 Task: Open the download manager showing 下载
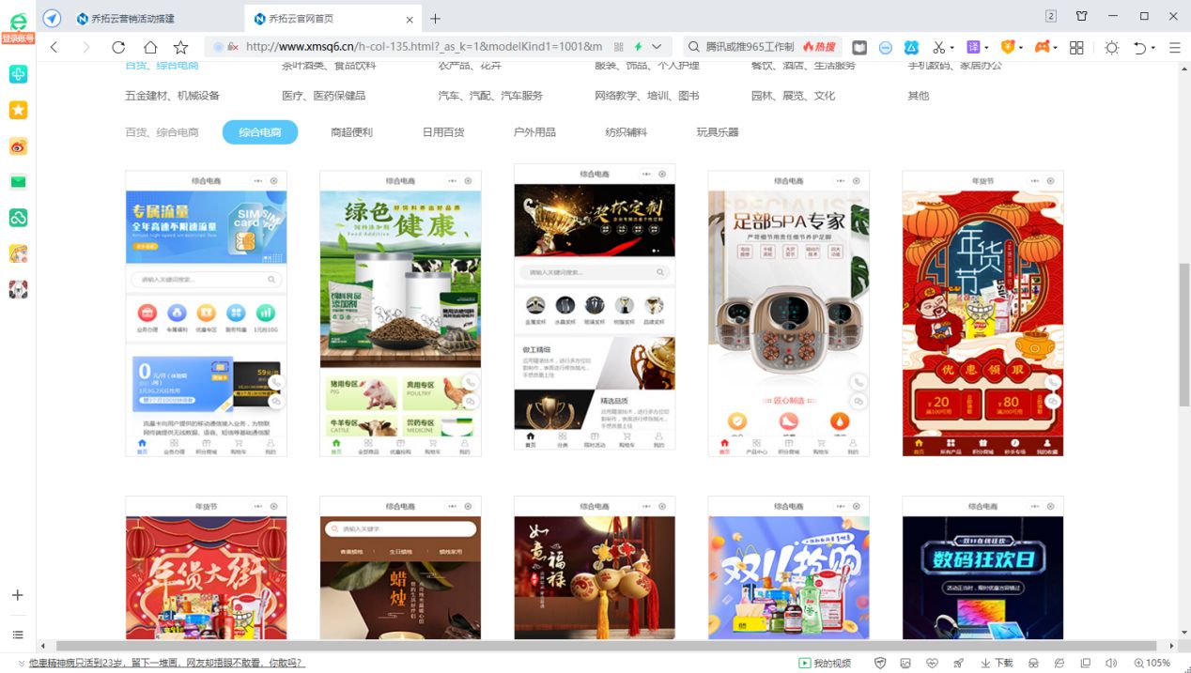point(998,662)
